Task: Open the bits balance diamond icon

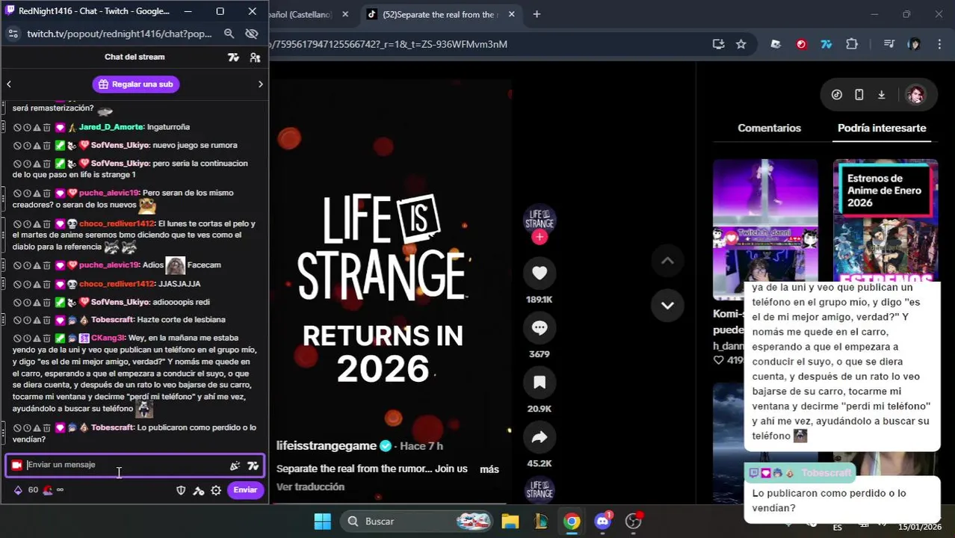Action: (18, 490)
